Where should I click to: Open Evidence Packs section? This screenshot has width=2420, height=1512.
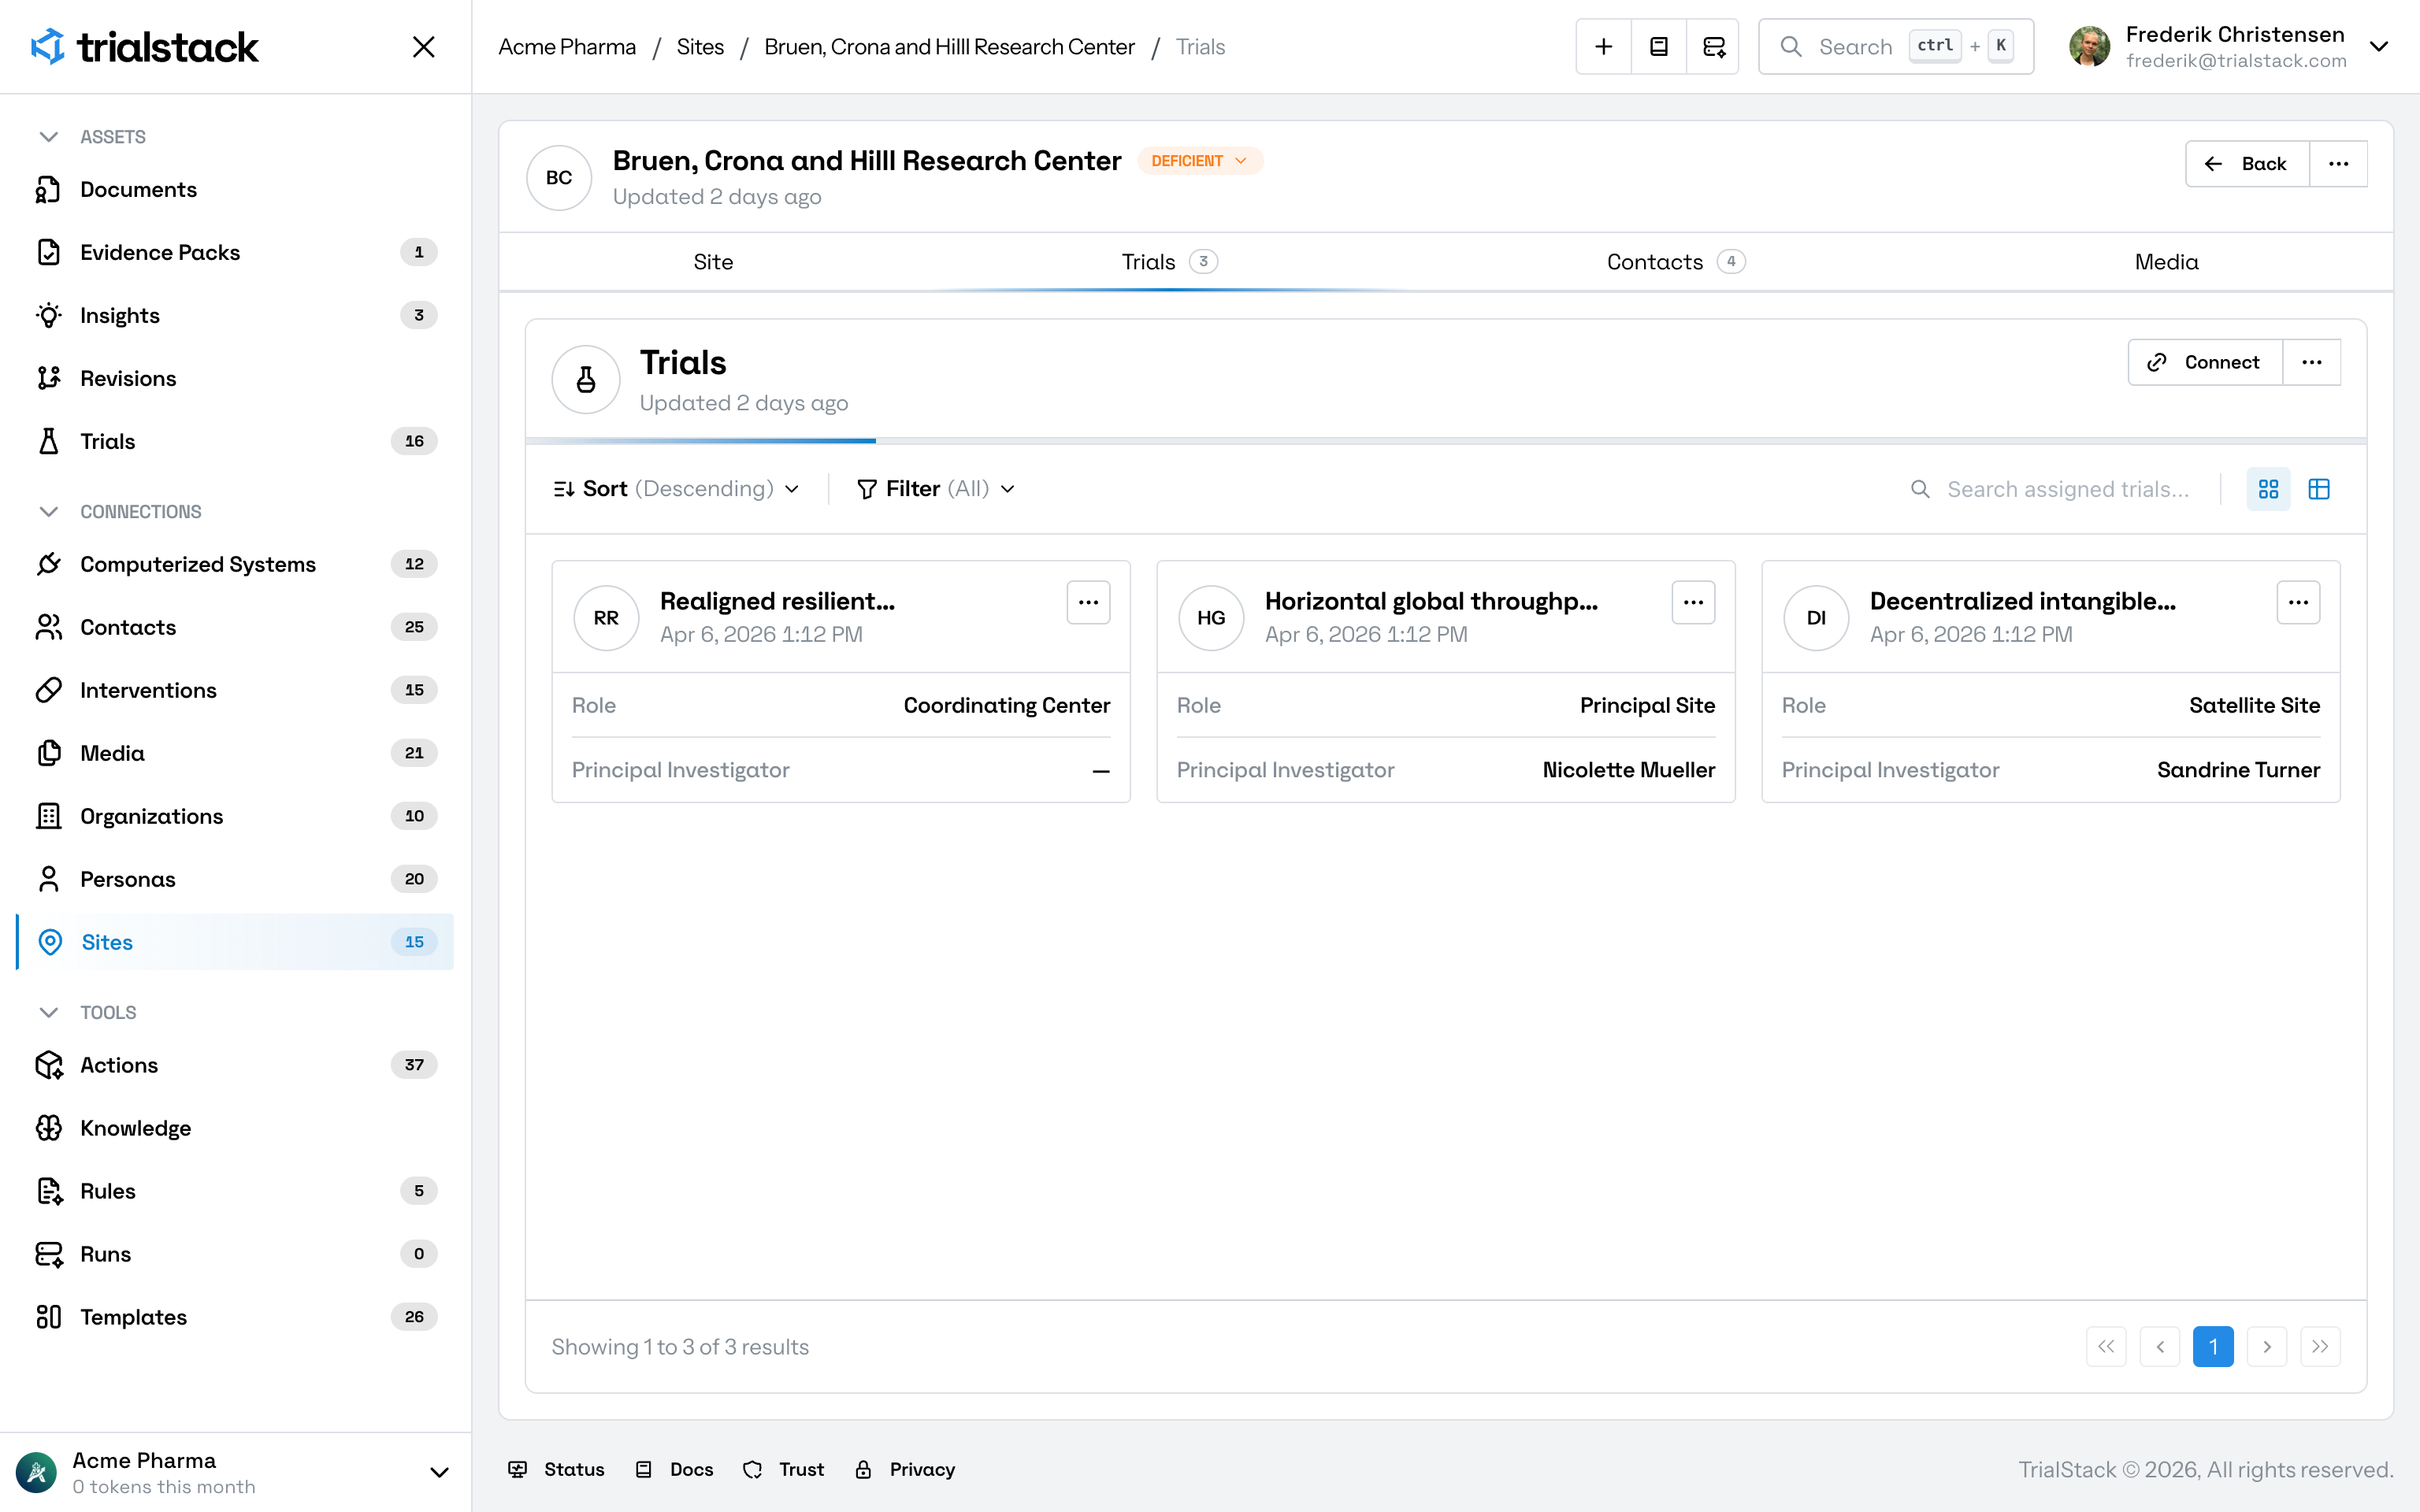(x=235, y=252)
